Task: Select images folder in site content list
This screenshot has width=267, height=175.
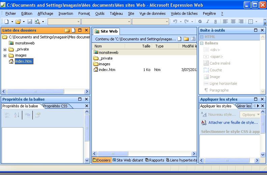Action: pyautogui.click(x=105, y=64)
